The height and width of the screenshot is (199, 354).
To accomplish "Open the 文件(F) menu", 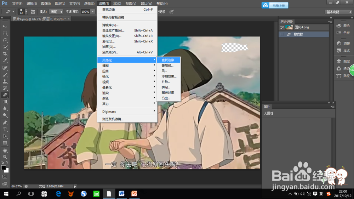I will (17, 4).
